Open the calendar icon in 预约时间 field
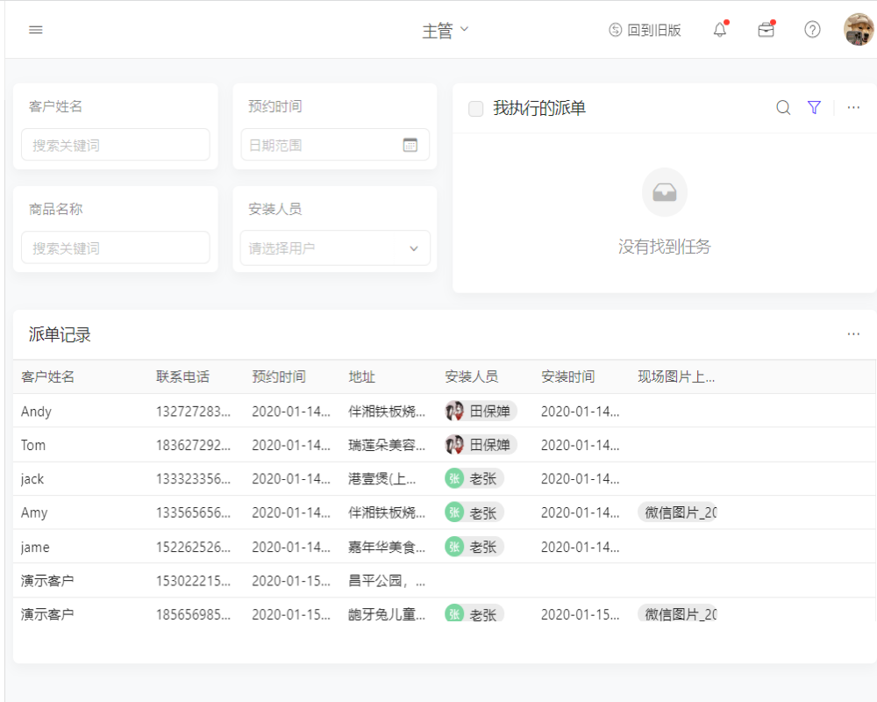877x702 pixels. [x=410, y=144]
